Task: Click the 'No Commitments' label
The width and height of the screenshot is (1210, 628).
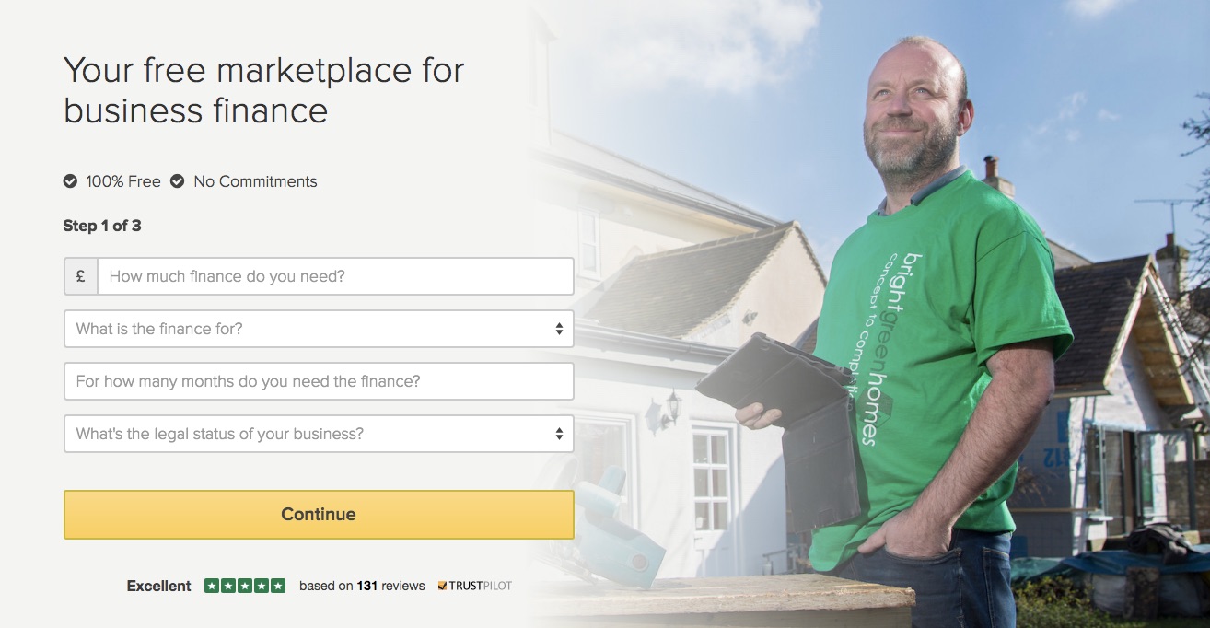Action: 255,181
